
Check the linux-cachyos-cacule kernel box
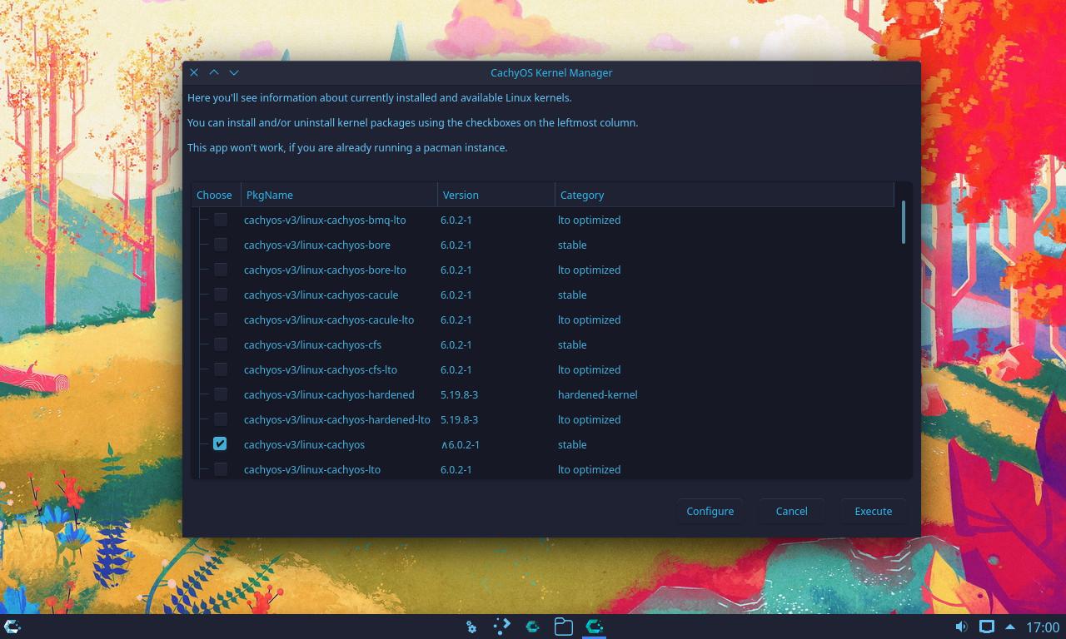(221, 295)
